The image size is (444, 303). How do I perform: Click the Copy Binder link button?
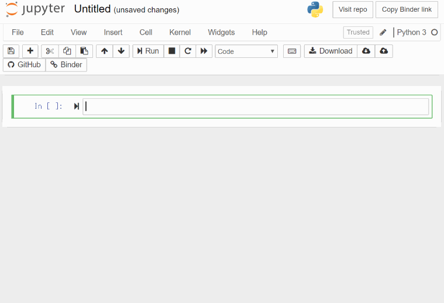click(x=407, y=9)
